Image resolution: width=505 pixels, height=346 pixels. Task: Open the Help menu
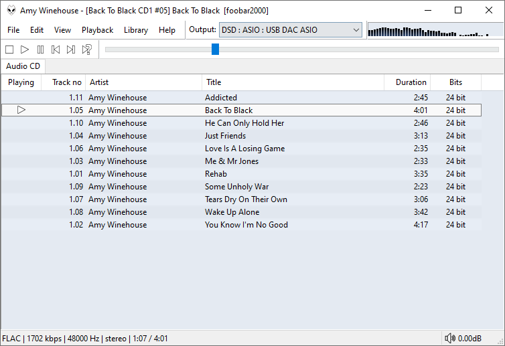[x=167, y=30]
